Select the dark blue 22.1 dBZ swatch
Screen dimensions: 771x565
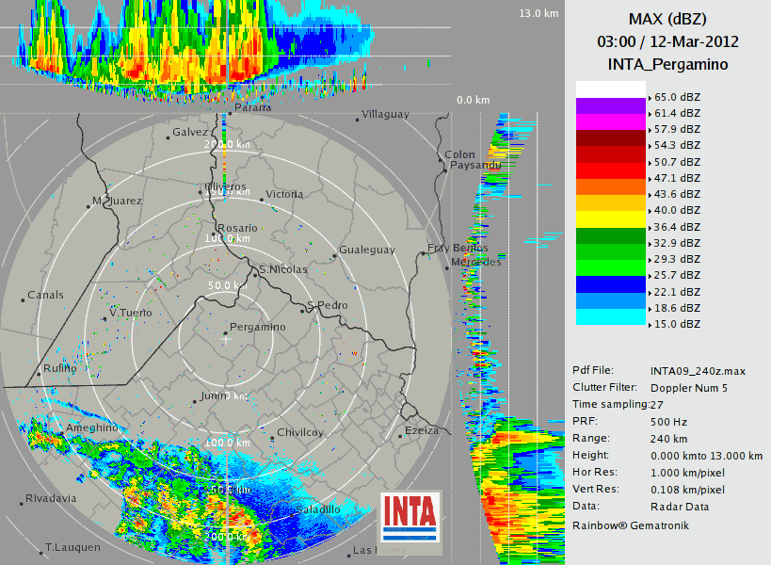(x=610, y=284)
